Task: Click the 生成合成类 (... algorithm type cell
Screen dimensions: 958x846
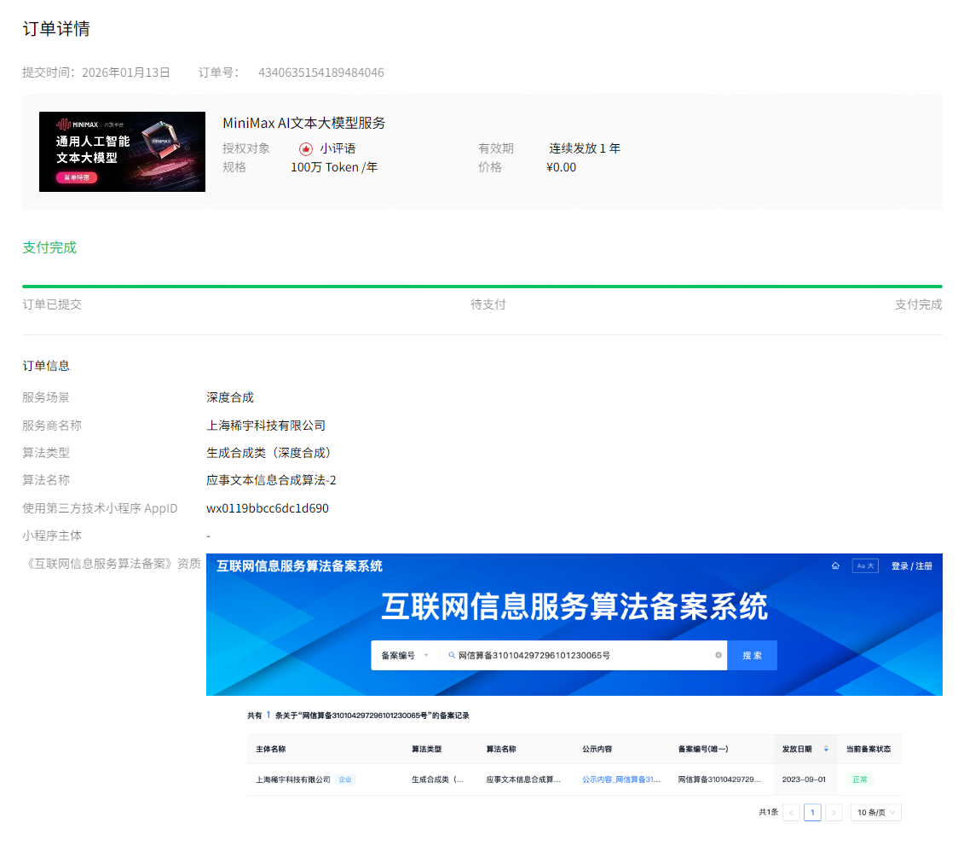Action: point(437,779)
